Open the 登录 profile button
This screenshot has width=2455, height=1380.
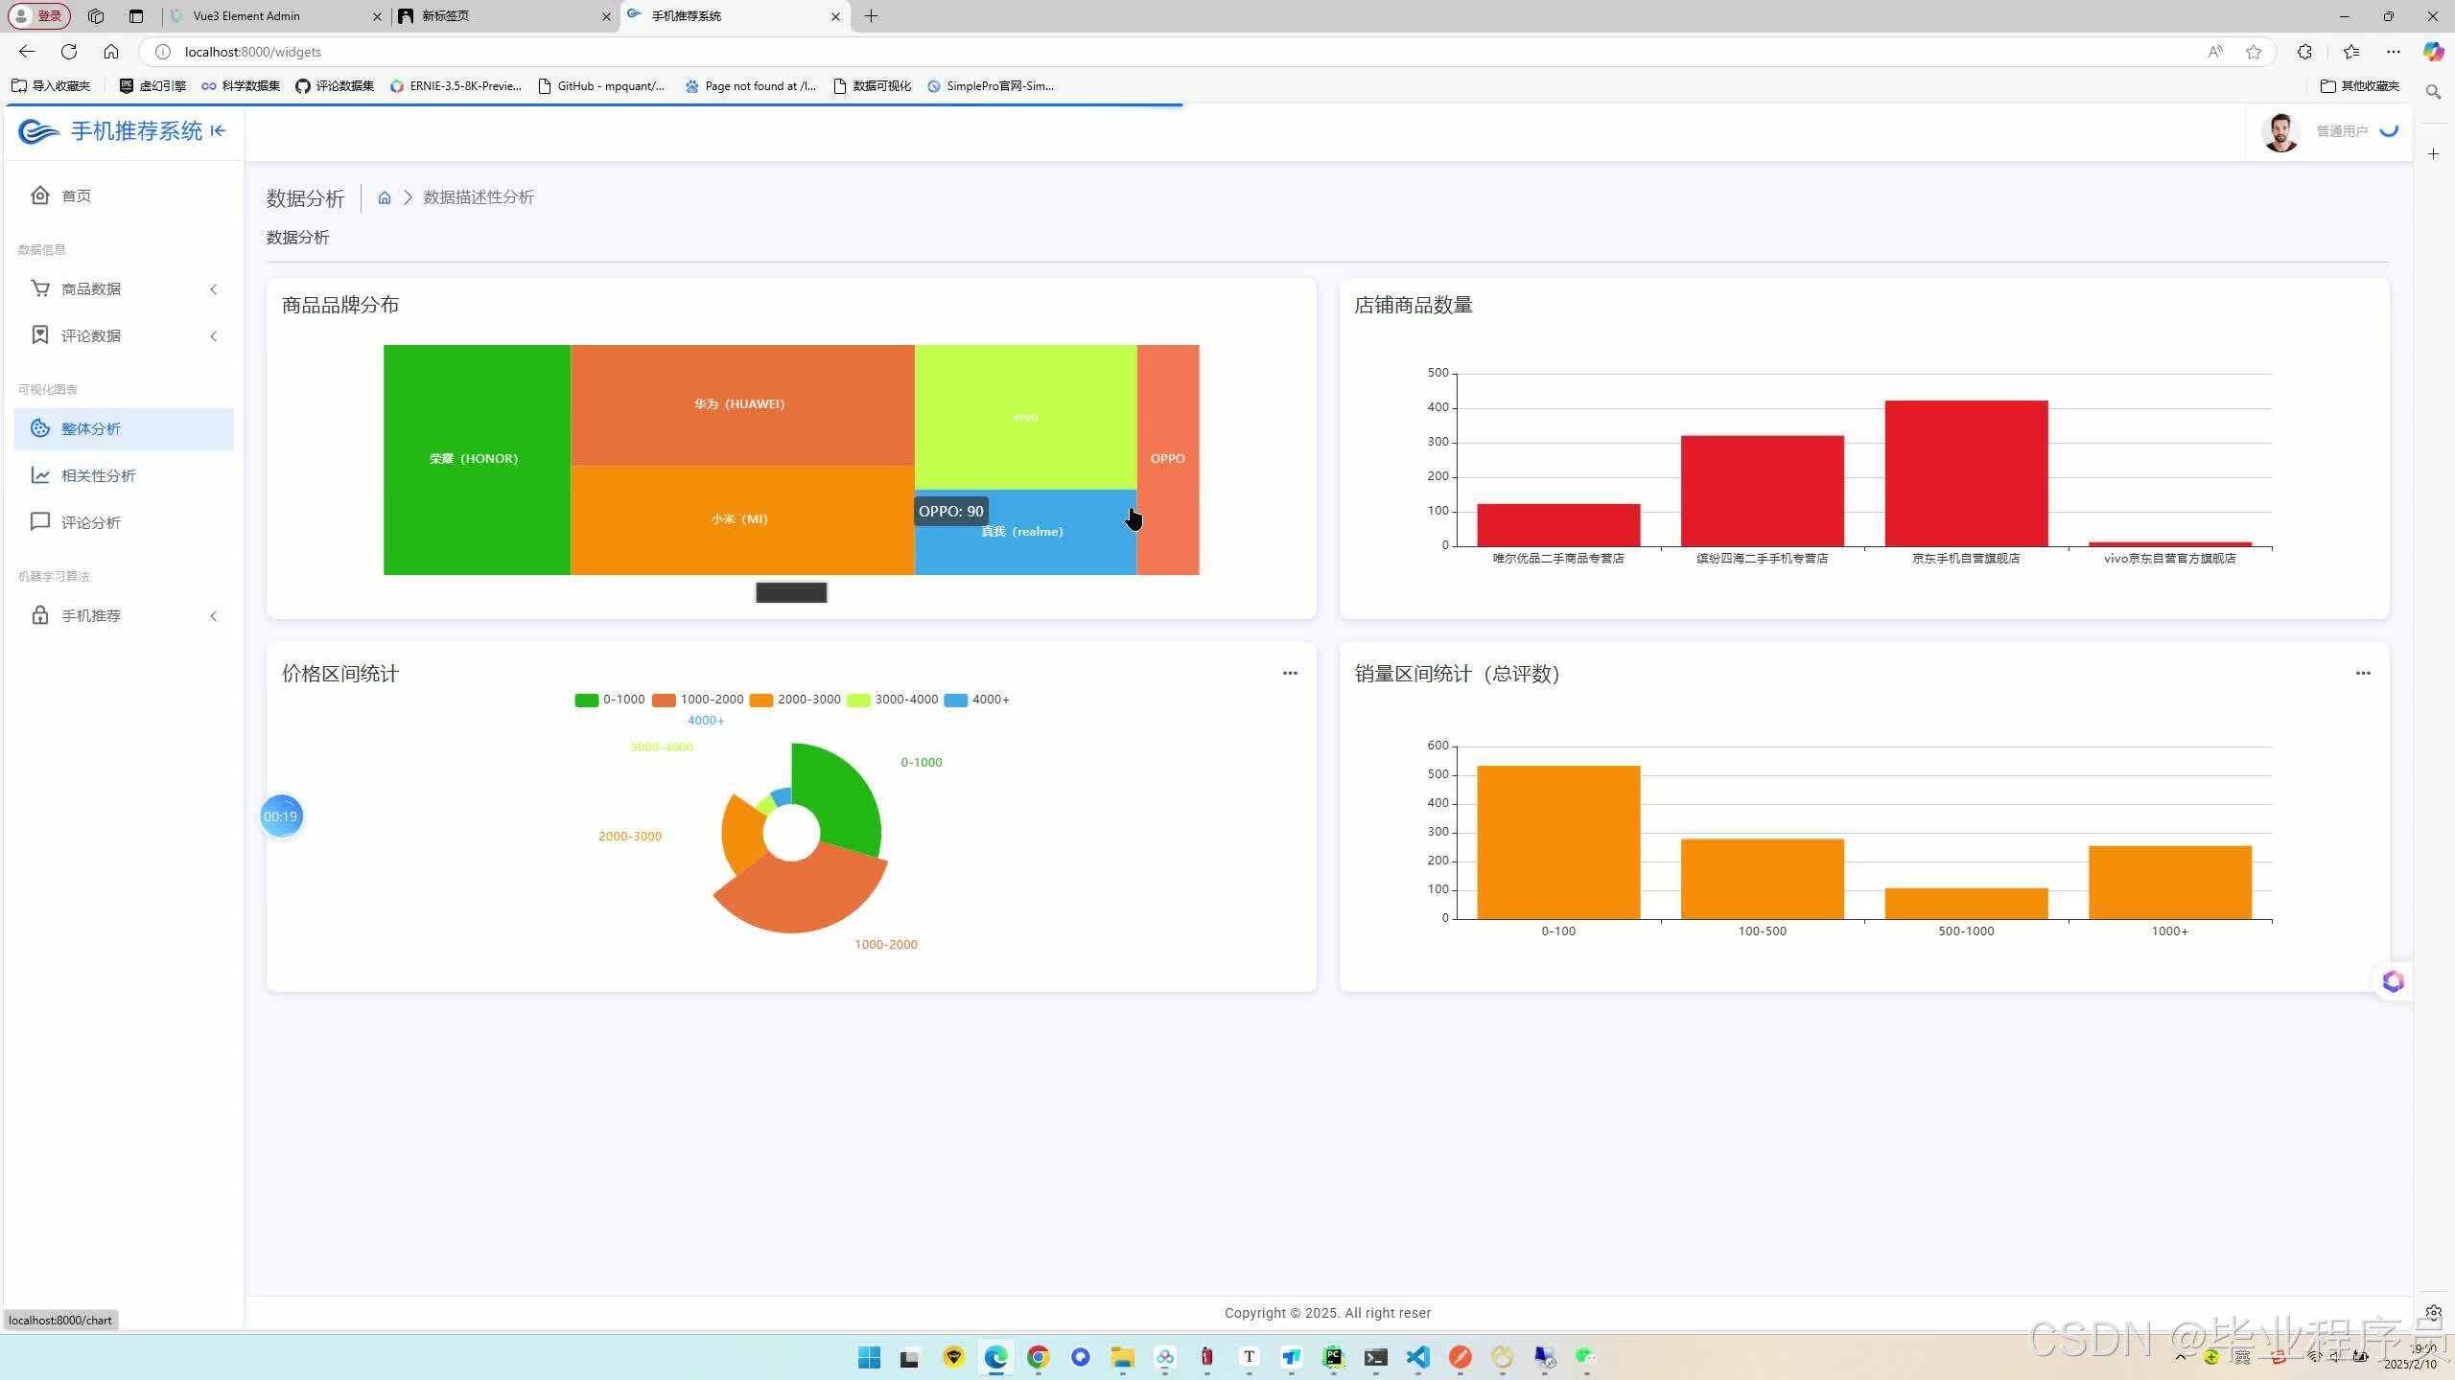[39, 16]
